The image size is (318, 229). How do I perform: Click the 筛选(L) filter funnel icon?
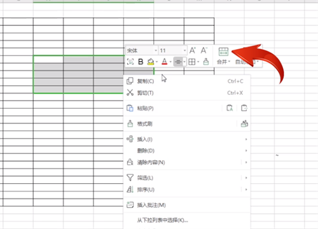(130, 177)
